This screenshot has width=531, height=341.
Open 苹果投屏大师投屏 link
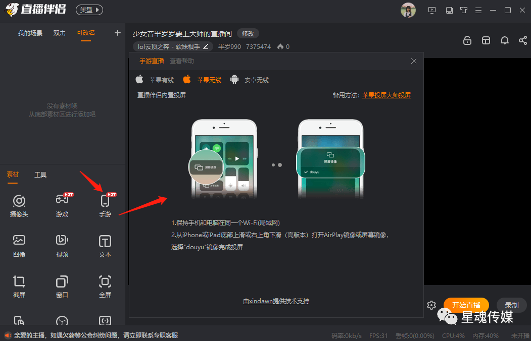387,95
